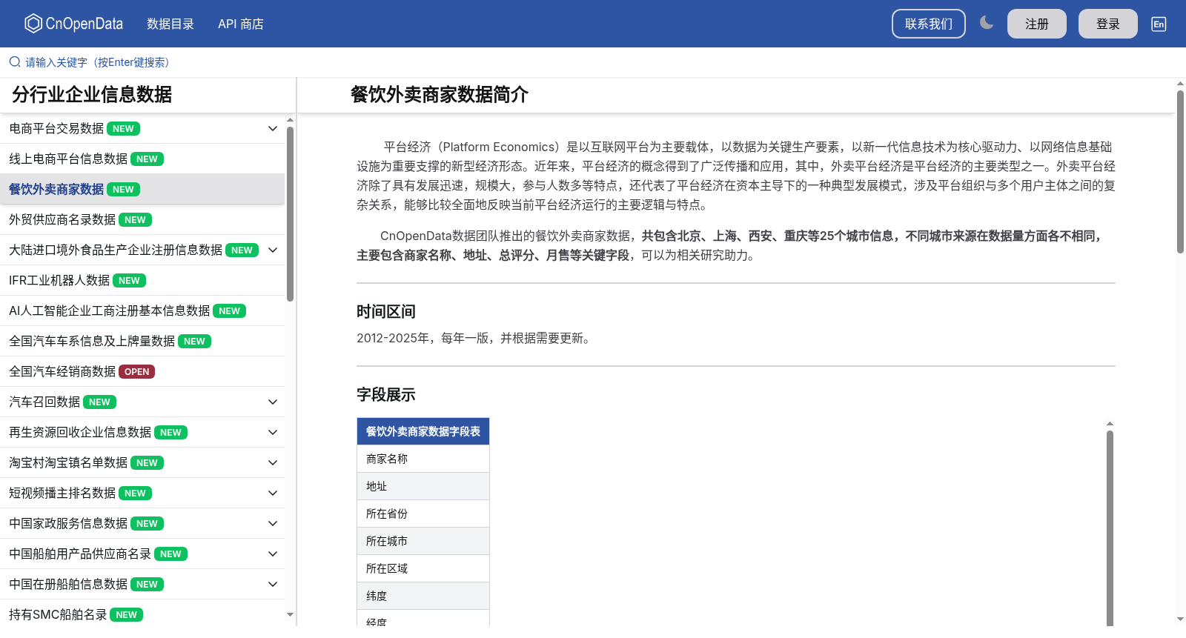Click sidebar scrollbar down arrow
Image resolution: width=1186 pixels, height=638 pixels.
[290, 615]
